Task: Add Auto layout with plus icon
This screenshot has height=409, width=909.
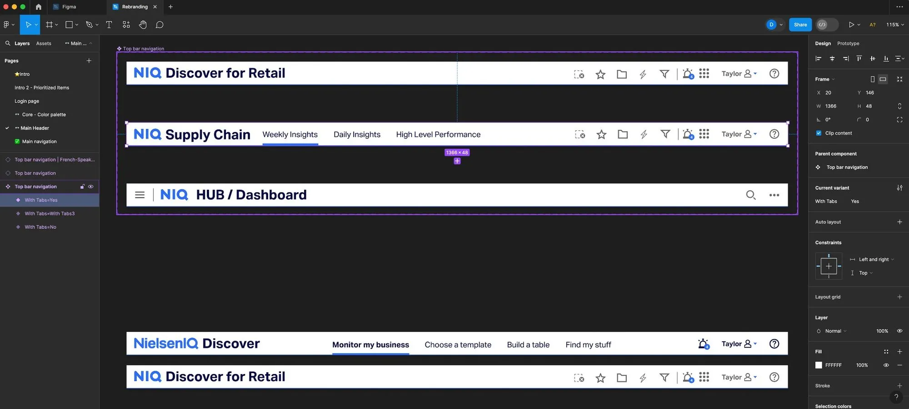Action: 899,222
